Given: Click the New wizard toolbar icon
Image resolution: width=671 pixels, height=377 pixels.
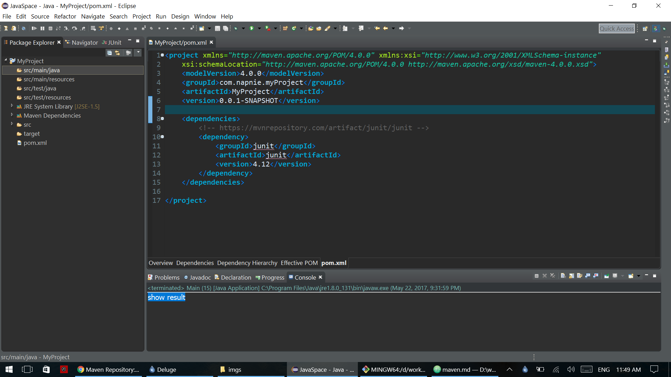Looking at the screenshot, I should point(202,28).
